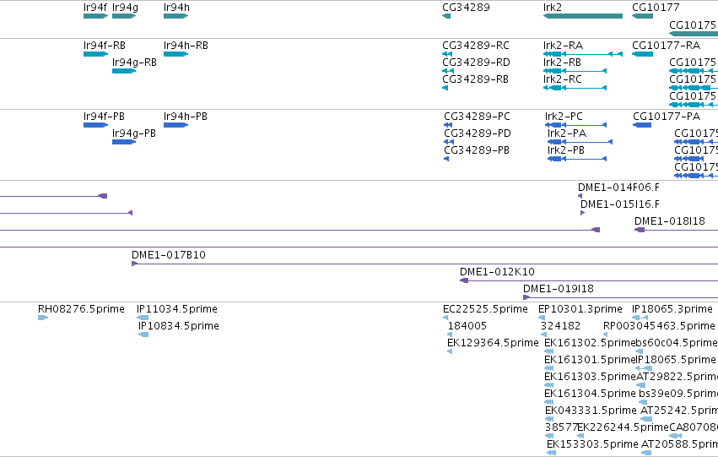Open EST IP10834.5prime
Image resolution: width=718 pixels, height=457 pixels.
coord(143,335)
